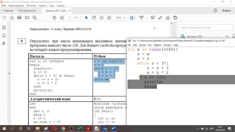
Task: Open page thumbnails panel in left sidebar
Action: pyautogui.click(x=4, y=27)
